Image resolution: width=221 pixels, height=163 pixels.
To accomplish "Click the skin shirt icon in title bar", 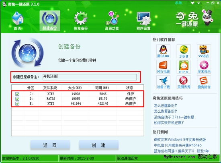I will pyautogui.click(x=192, y=3).
